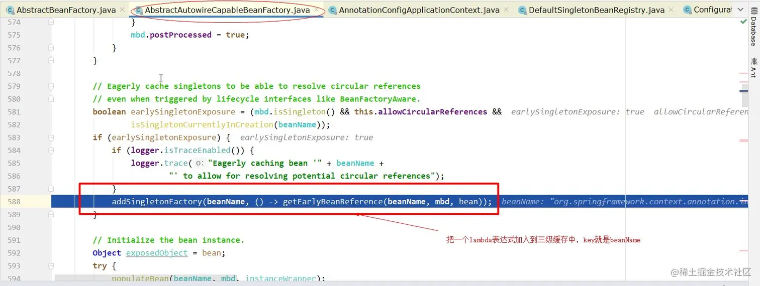The width and height of the screenshot is (760, 286).
Task: Toggle fold marker at line 587
Action: (x=51, y=189)
